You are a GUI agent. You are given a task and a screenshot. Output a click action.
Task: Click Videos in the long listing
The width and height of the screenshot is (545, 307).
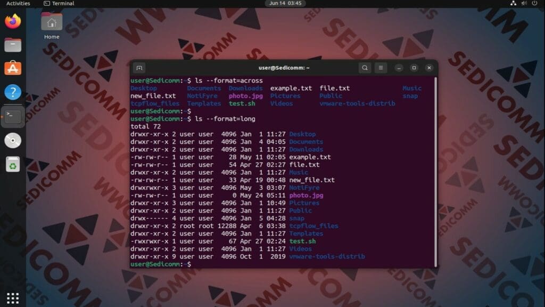pyautogui.click(x=300, y=249)
